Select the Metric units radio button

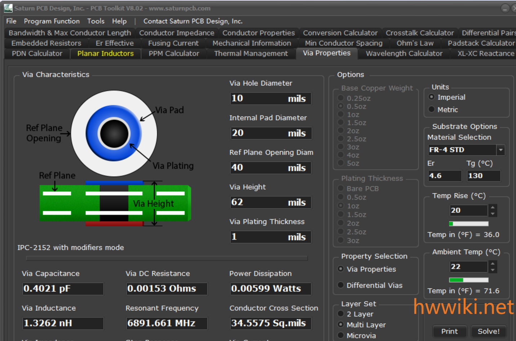pyautogui.click(x=432, y=110)
